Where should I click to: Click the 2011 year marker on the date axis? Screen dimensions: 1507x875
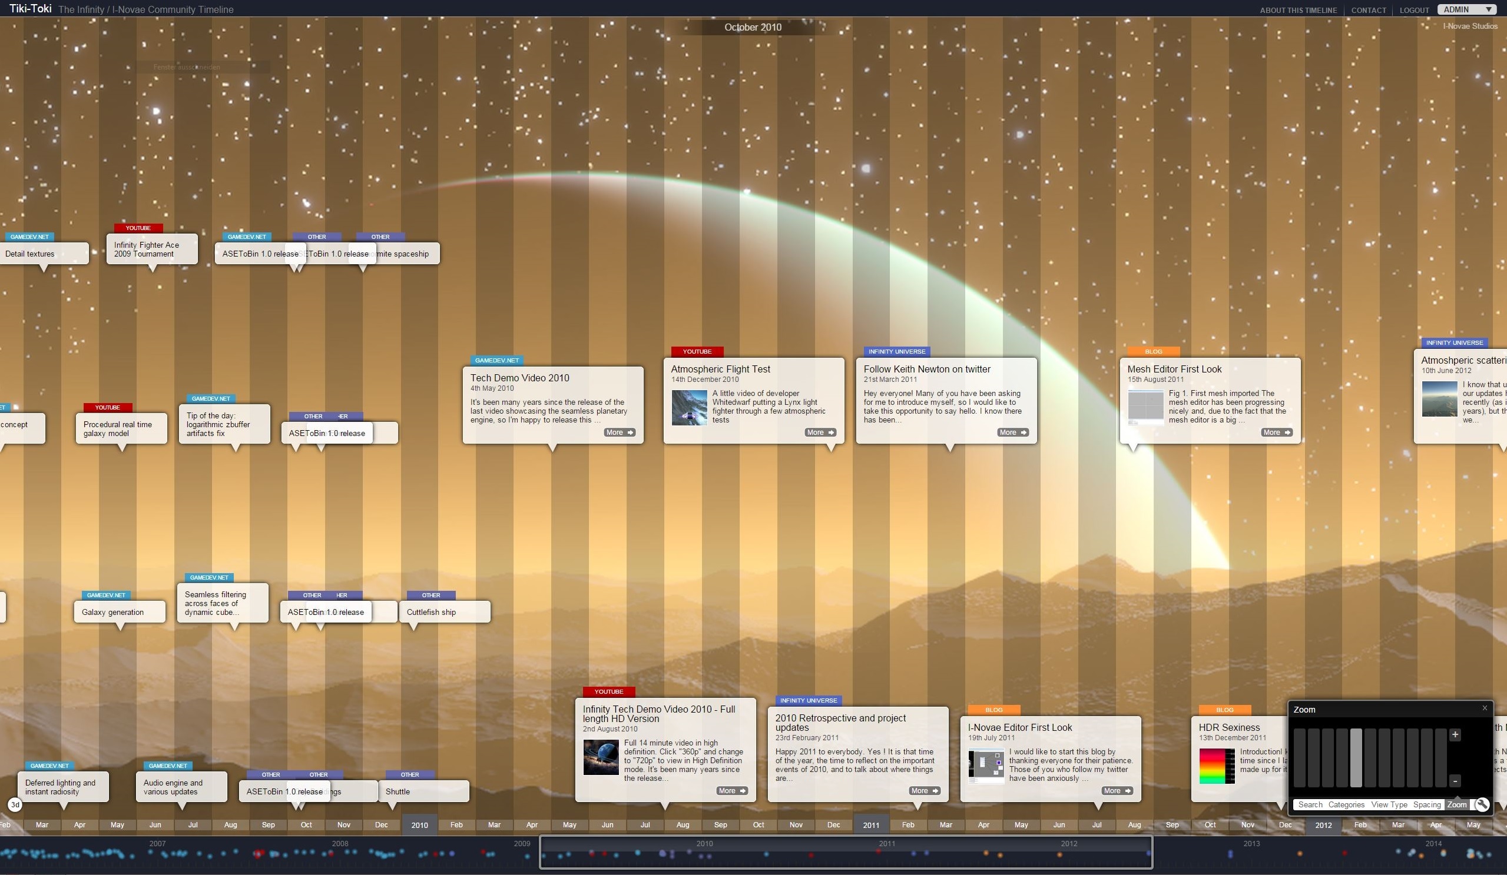871,825
